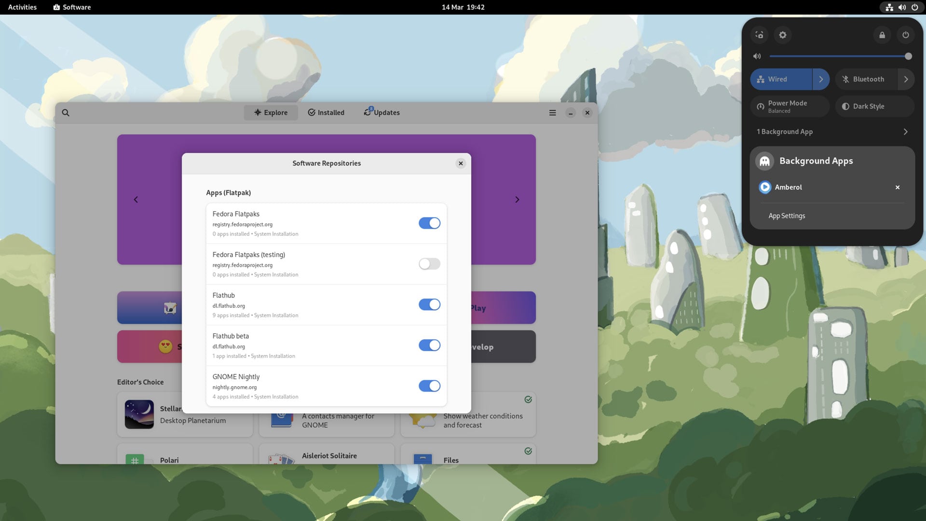The width and height of the screenshot is (926, 521).
Task: Open the Activities overview
Action: pyautogui.click(x=22, y=7)
